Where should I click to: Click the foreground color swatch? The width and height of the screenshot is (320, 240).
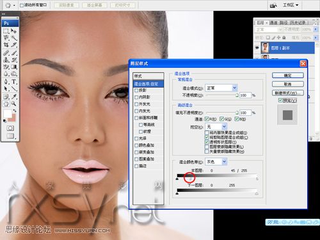[8, 114]
